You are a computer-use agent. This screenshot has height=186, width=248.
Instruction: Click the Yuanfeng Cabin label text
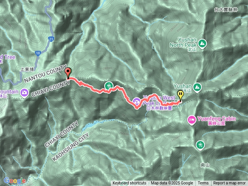coord(217,119)
